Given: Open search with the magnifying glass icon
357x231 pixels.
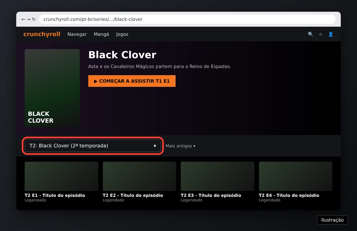Looking at the screenshot, I should point(310,34).
